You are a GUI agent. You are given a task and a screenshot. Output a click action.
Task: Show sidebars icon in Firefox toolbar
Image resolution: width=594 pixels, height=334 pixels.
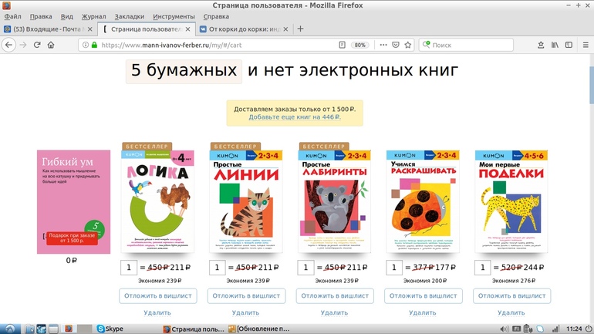click(569, 45)
